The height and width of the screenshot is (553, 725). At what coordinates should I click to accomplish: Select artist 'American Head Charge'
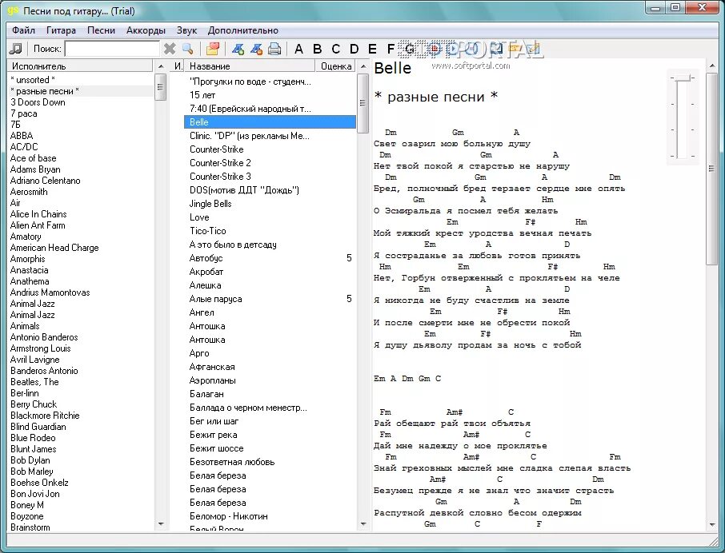pos(54,248)
